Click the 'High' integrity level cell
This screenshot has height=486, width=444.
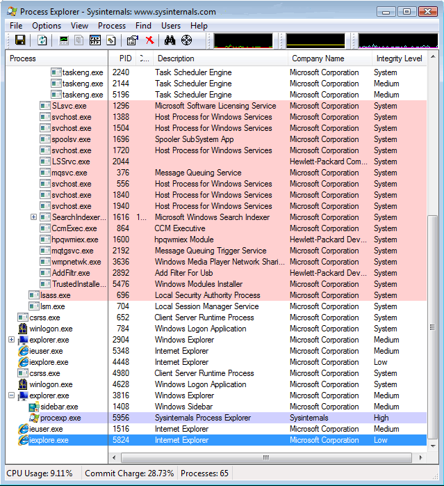(x=381, y=418)
